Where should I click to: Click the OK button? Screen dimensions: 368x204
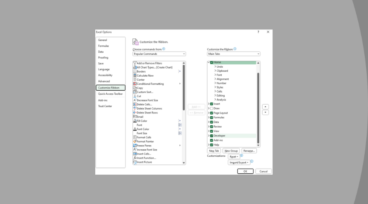[x=245, y=171]
